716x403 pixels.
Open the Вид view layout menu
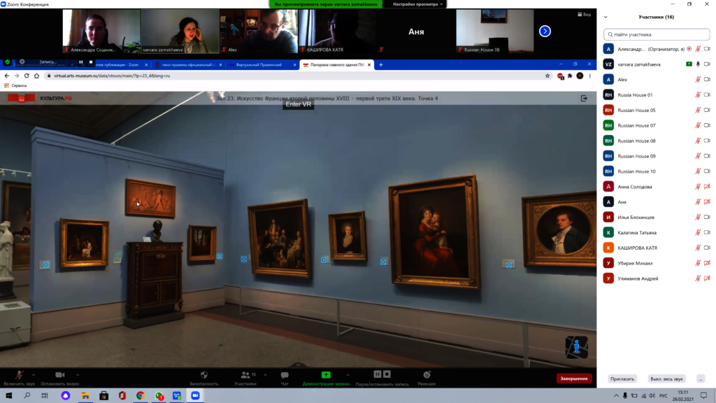click(x=584, y=15)
